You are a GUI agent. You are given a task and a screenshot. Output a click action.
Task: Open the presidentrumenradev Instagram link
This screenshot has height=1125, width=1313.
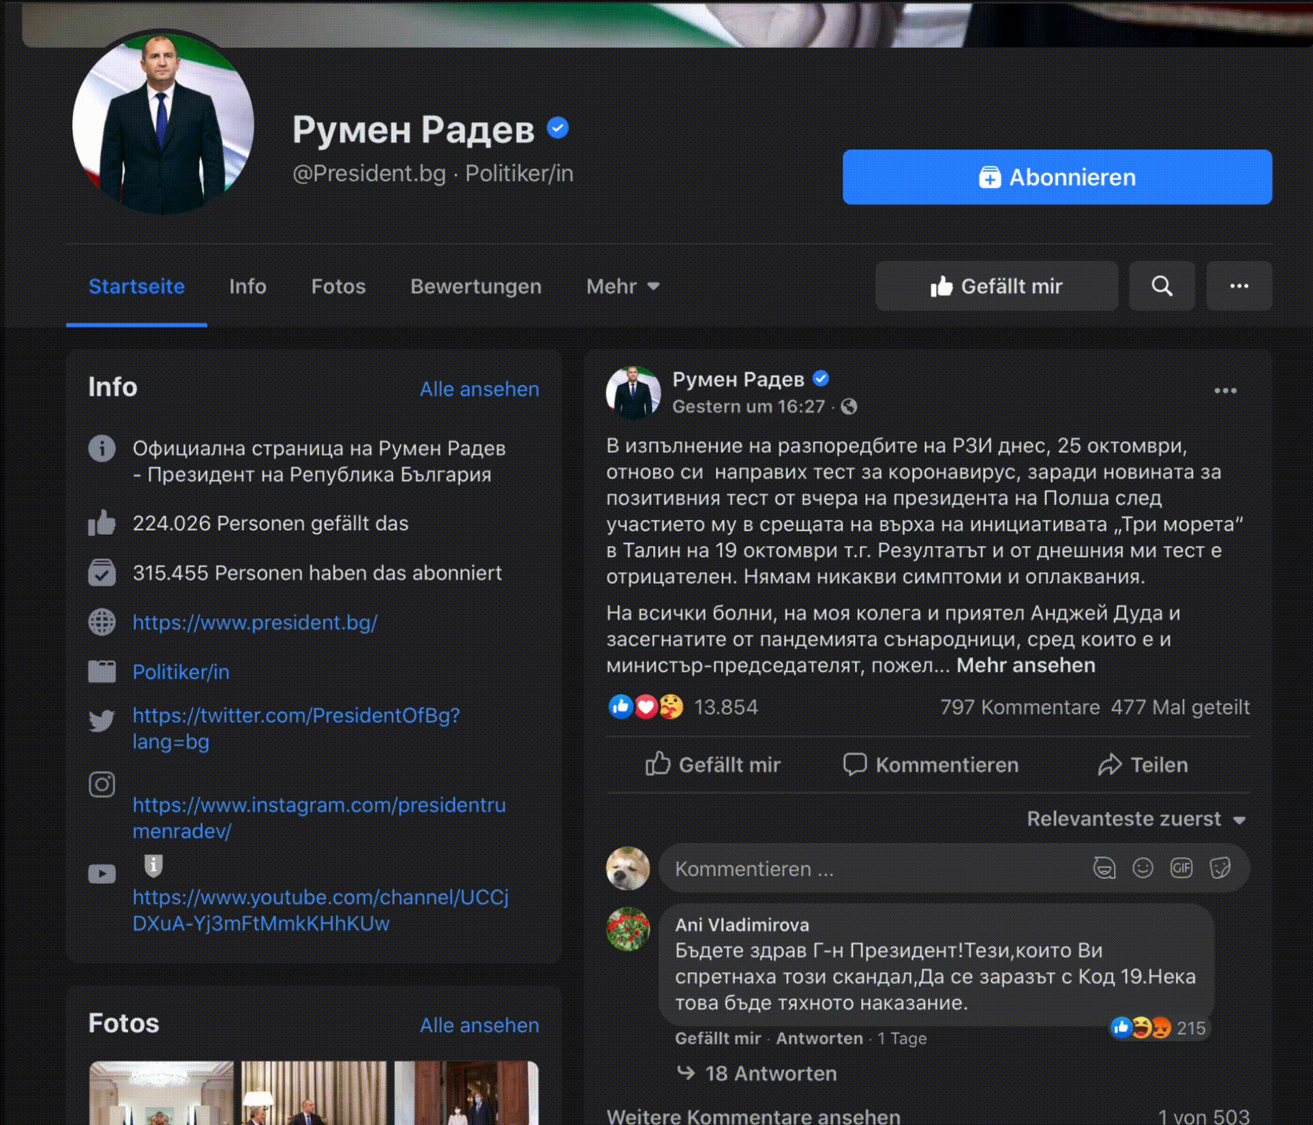pos(319,818)
